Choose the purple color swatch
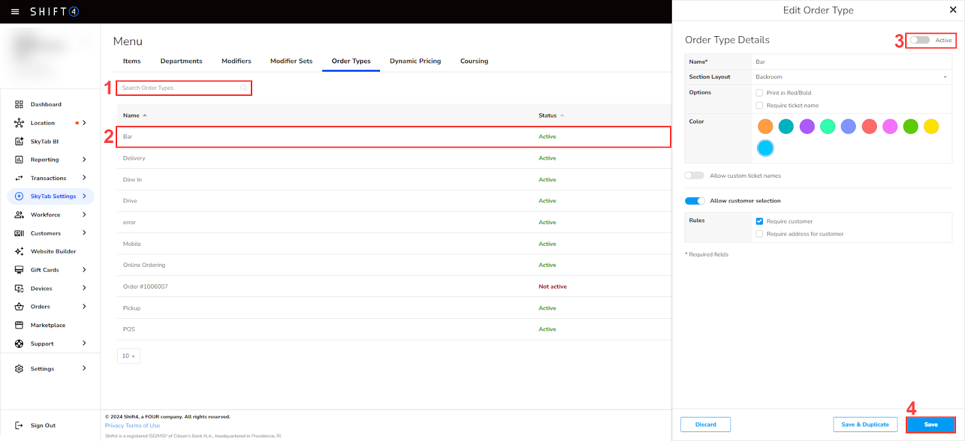The image size is (965, 441). coord(807,127)
